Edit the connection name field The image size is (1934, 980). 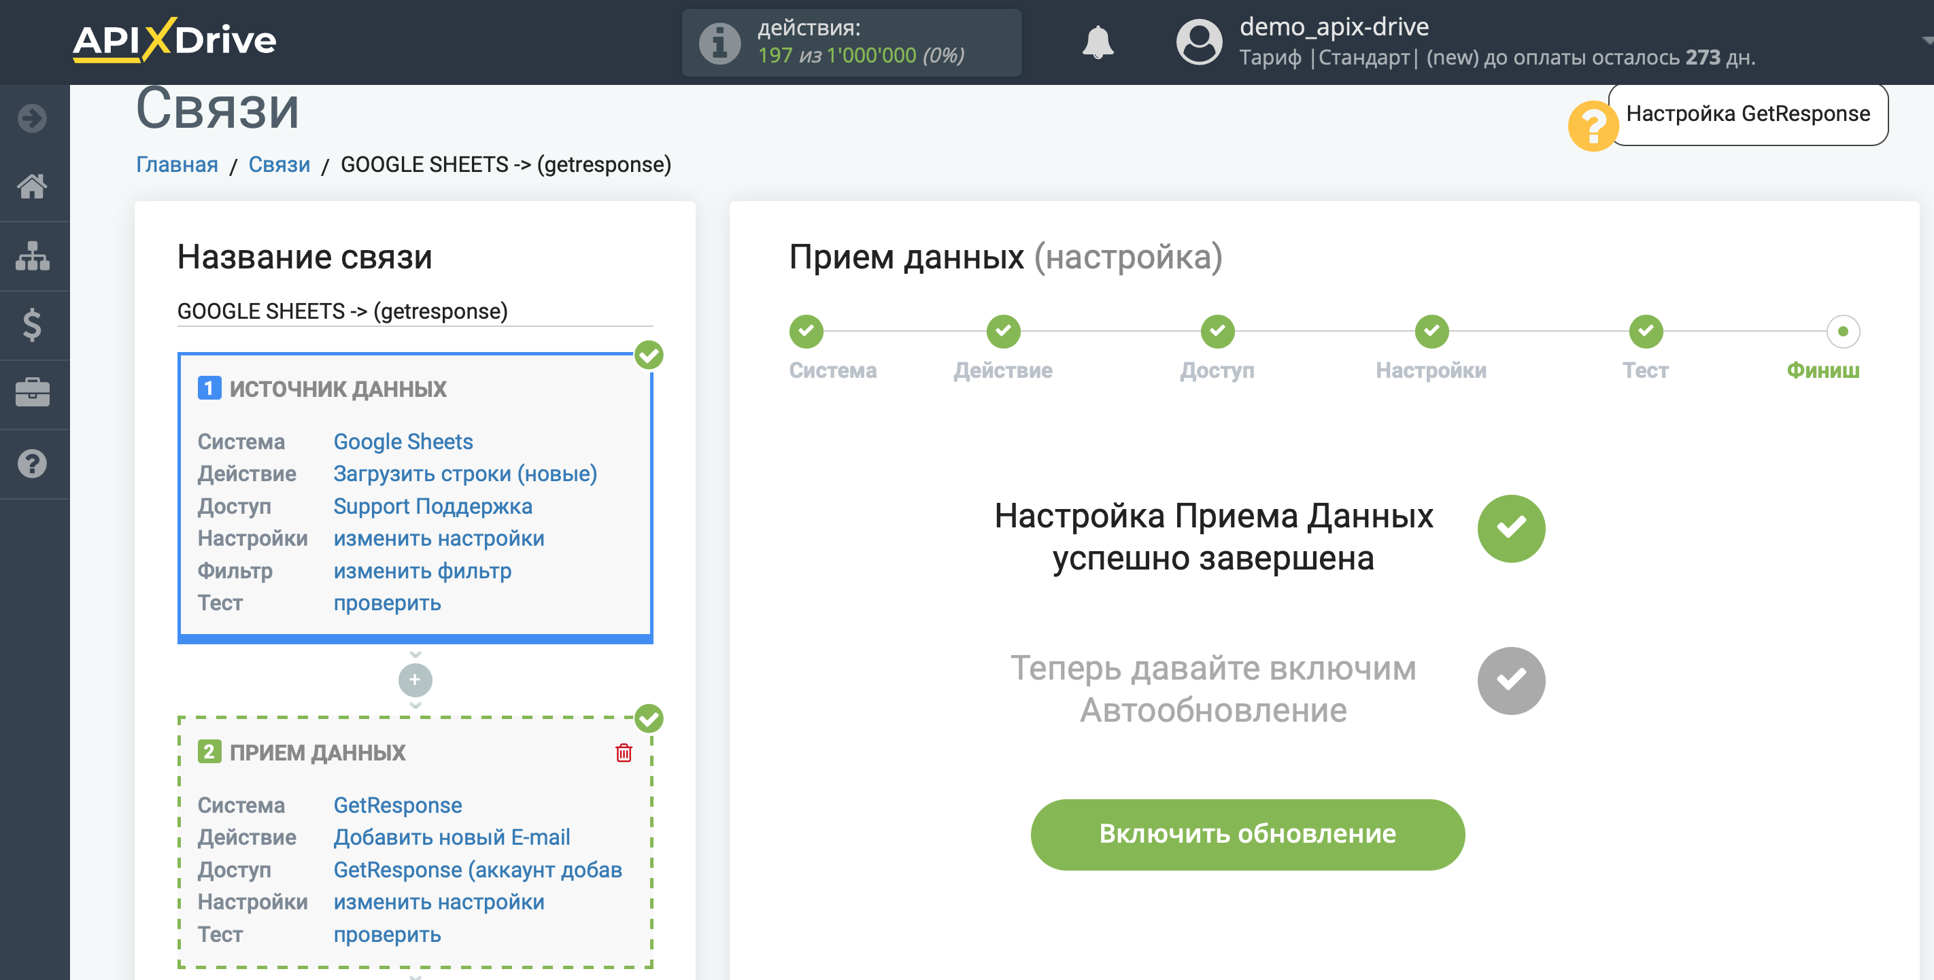click(x=415, y=311)
